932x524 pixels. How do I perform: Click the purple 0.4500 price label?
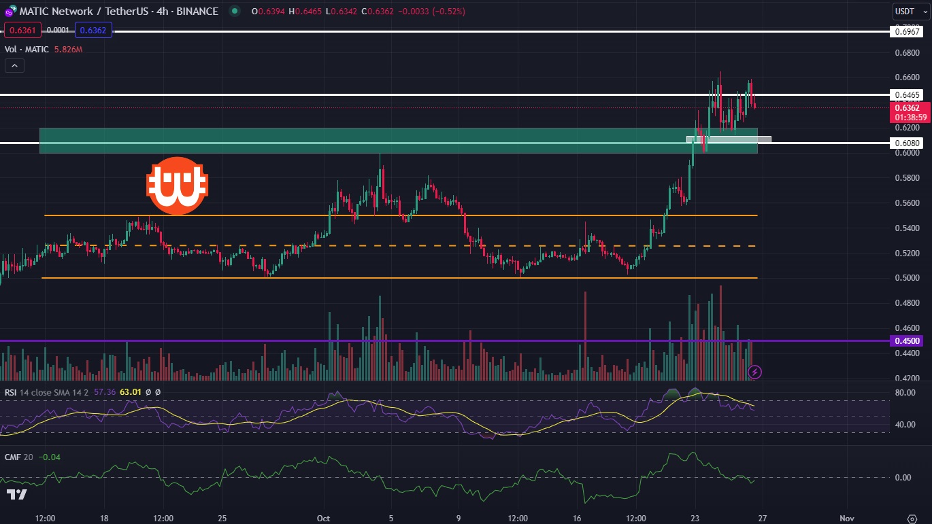[908, 341]
